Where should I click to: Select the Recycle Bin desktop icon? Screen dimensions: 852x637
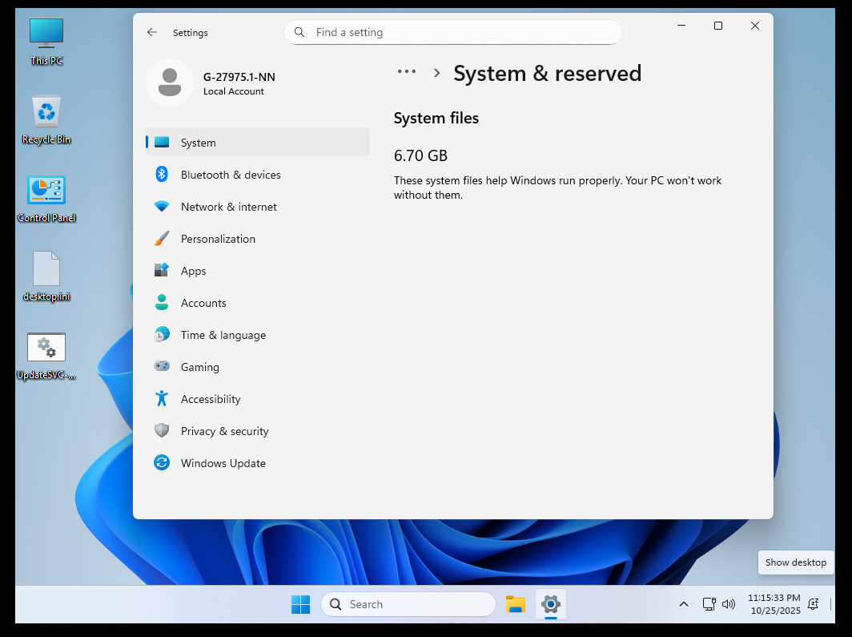[x=46, y=120]
